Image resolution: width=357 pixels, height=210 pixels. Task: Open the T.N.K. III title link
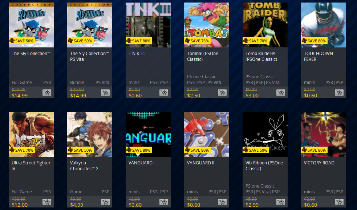pos(137,54)
